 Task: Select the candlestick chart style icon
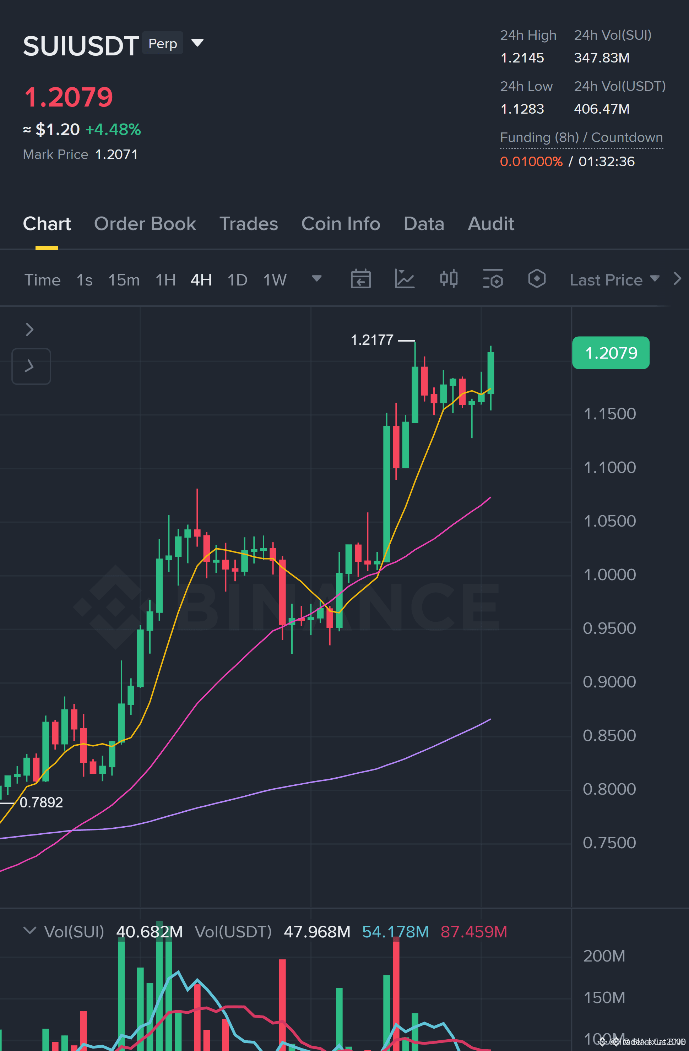click(x=449, y=279)
